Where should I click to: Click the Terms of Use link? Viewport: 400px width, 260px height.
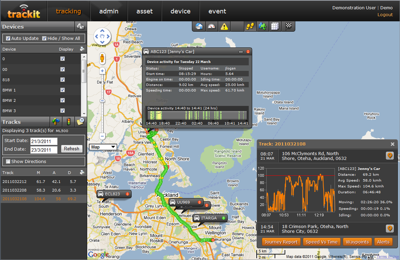coord(388,257)
